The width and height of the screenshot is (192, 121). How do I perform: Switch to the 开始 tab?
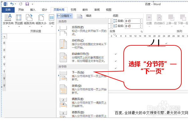pos(21,10)
